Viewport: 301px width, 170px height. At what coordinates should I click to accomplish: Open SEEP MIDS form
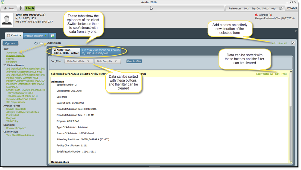[12, 87]
